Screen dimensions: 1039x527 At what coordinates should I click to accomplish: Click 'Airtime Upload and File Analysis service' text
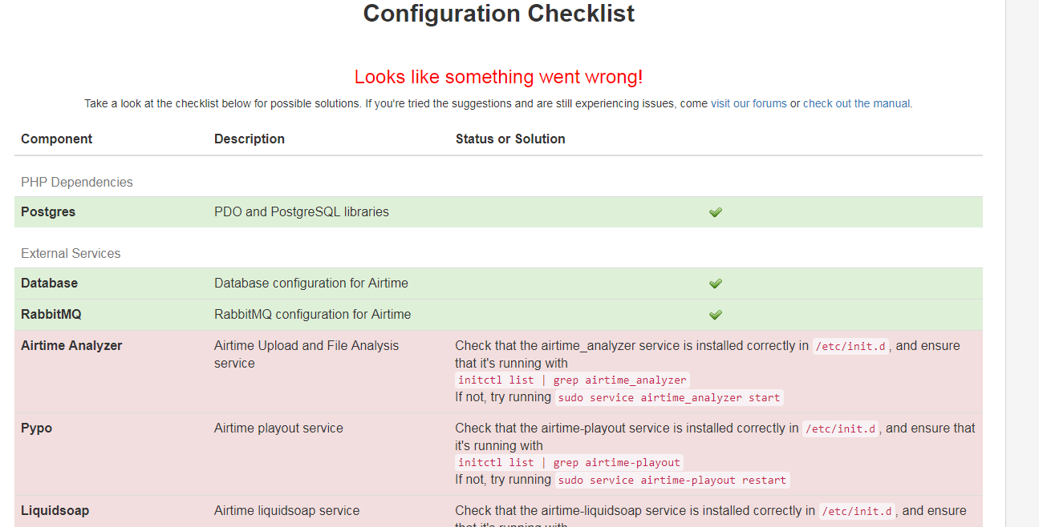point(306,355)
